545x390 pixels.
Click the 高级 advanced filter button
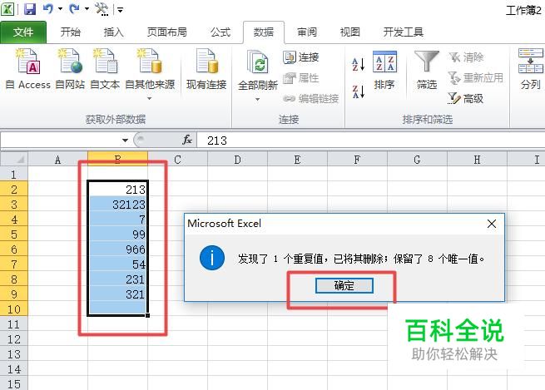coord(465,99)
